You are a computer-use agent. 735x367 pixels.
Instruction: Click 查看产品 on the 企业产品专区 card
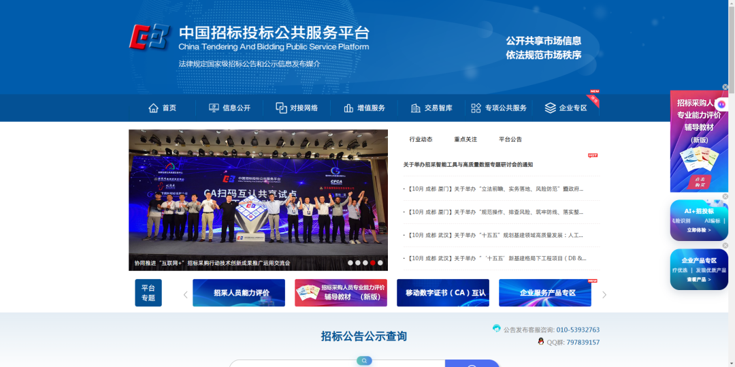pos(699,279)
